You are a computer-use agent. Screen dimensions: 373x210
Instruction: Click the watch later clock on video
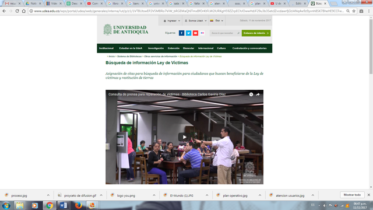(x=251, y=94)
